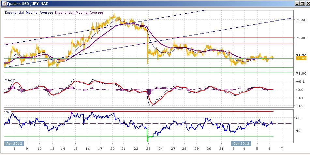
Task: Click date 13 on the time axis
Action: coord(52,149)
